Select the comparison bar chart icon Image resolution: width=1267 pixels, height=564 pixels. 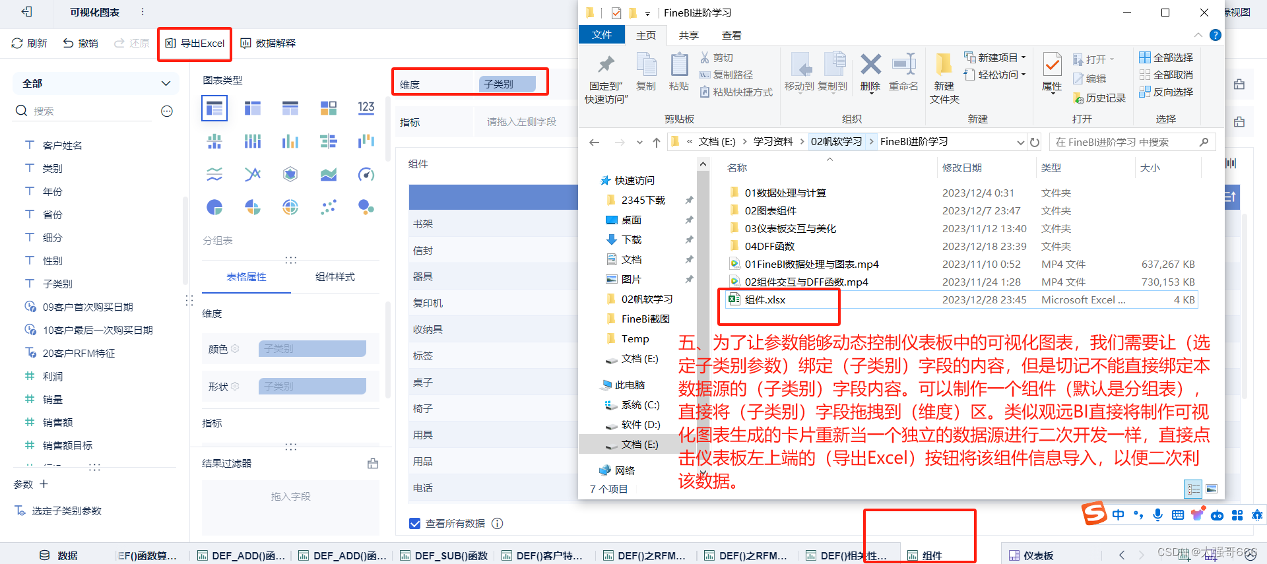(x=329, y=141)
